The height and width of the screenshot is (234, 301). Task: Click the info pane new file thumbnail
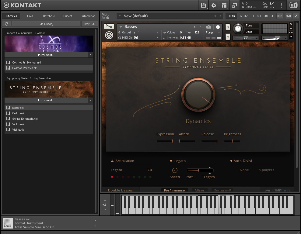(x=8, y=223)
